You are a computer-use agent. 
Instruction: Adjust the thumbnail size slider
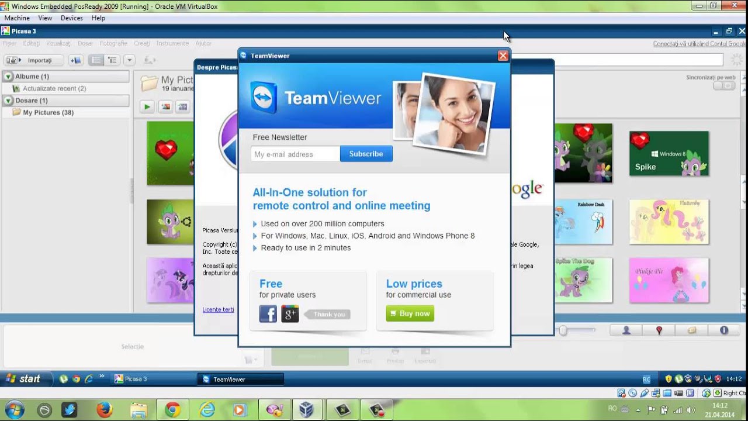coord(563,330)
